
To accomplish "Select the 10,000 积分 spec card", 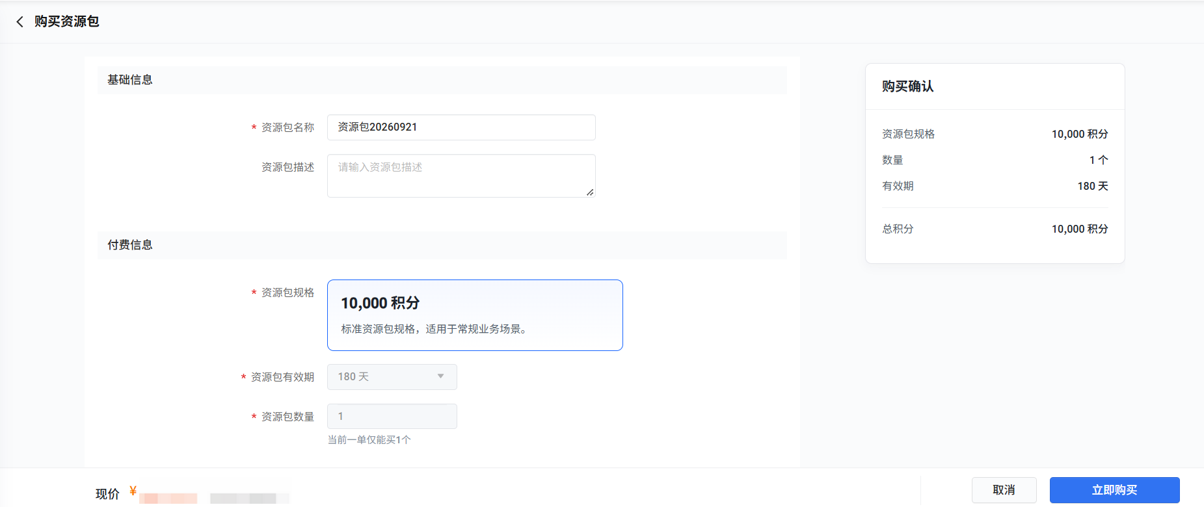I will coord(475,315).
